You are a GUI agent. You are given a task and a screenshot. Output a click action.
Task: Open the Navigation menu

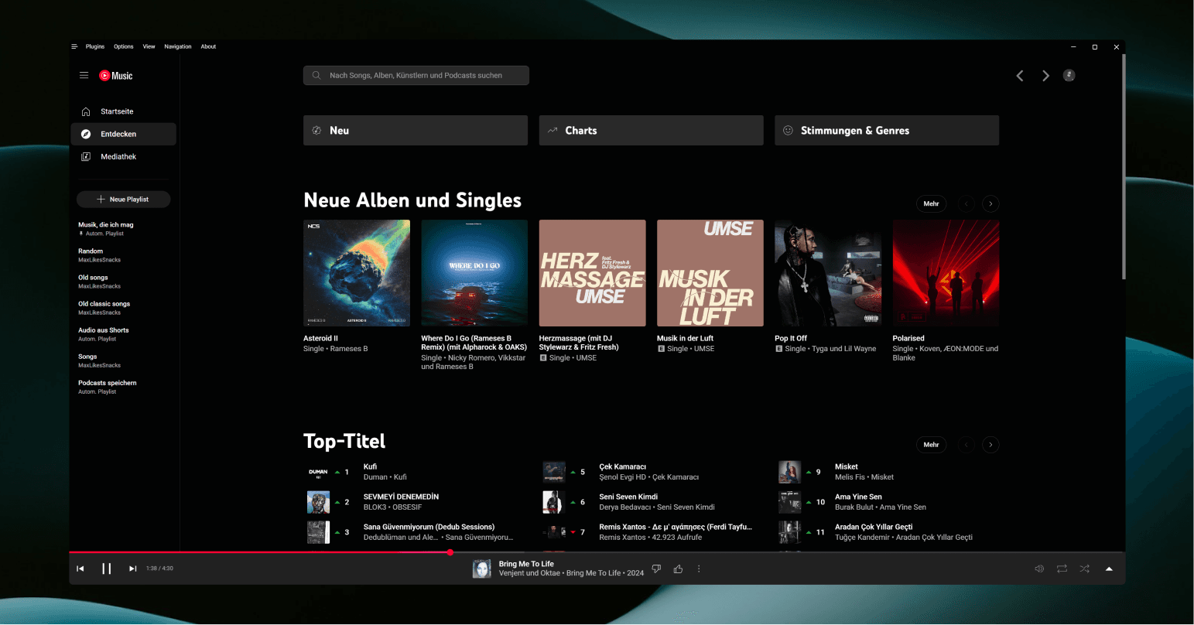(178, 46)
